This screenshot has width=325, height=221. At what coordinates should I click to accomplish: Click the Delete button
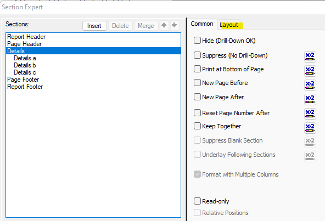(120, 26)
